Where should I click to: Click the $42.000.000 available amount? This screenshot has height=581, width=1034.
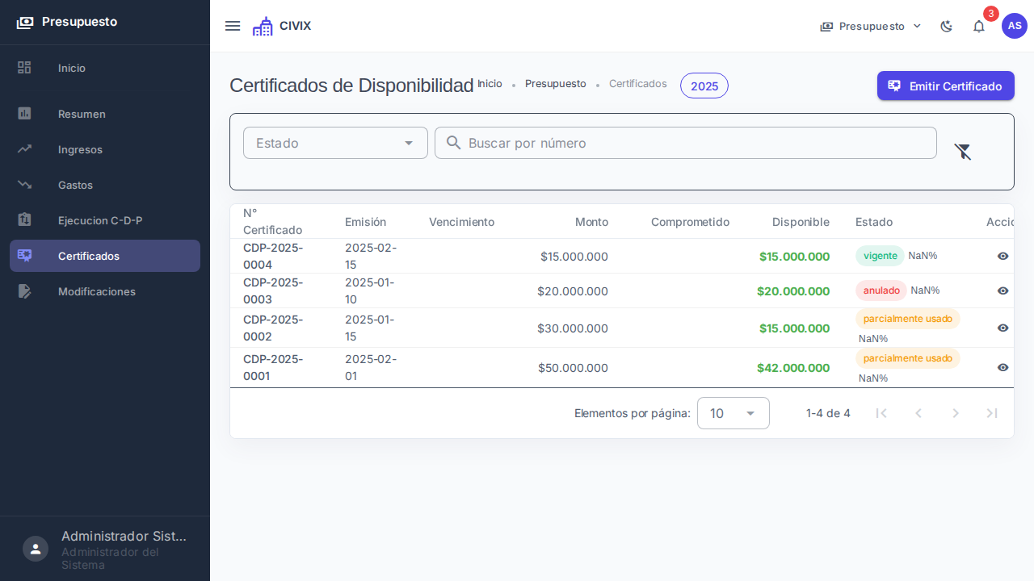click(x=793, y=367)
